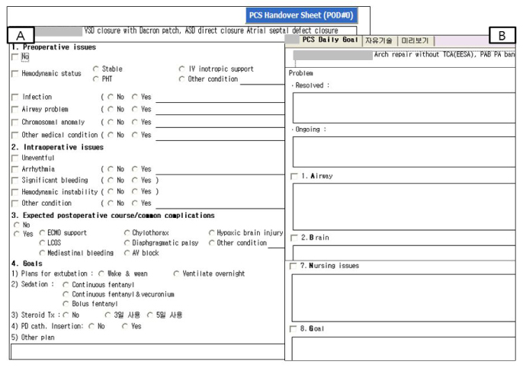Select 'No' for Steroid Tx
The image size is (523, 371).
pos(66,315)
